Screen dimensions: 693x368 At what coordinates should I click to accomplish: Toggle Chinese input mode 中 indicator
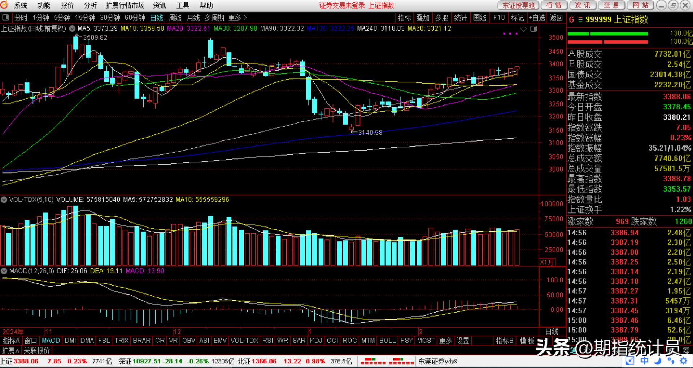click(x=644, y=360)
